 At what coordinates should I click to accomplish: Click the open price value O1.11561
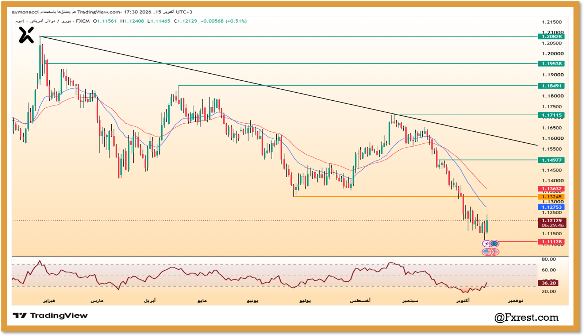[105, 21]
